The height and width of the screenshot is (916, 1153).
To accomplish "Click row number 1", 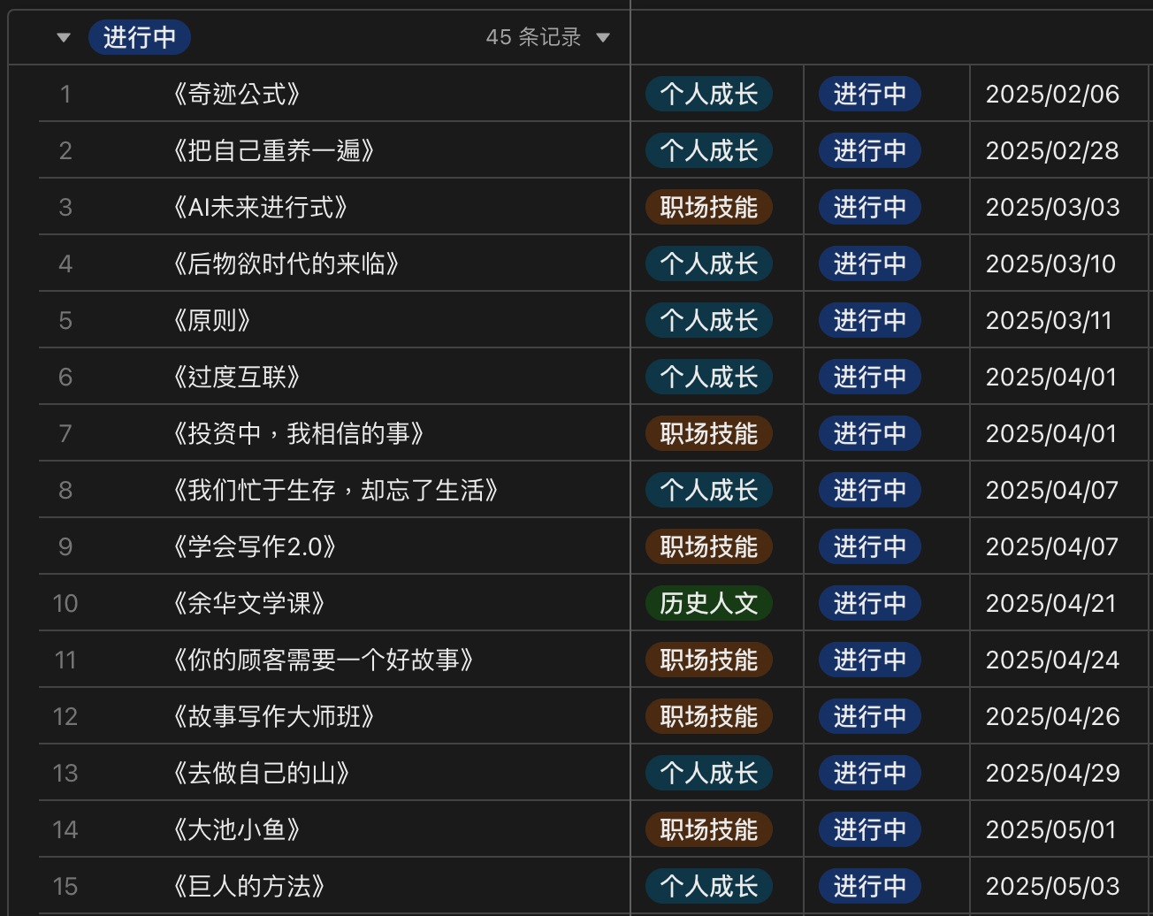I will click(65, 94).
